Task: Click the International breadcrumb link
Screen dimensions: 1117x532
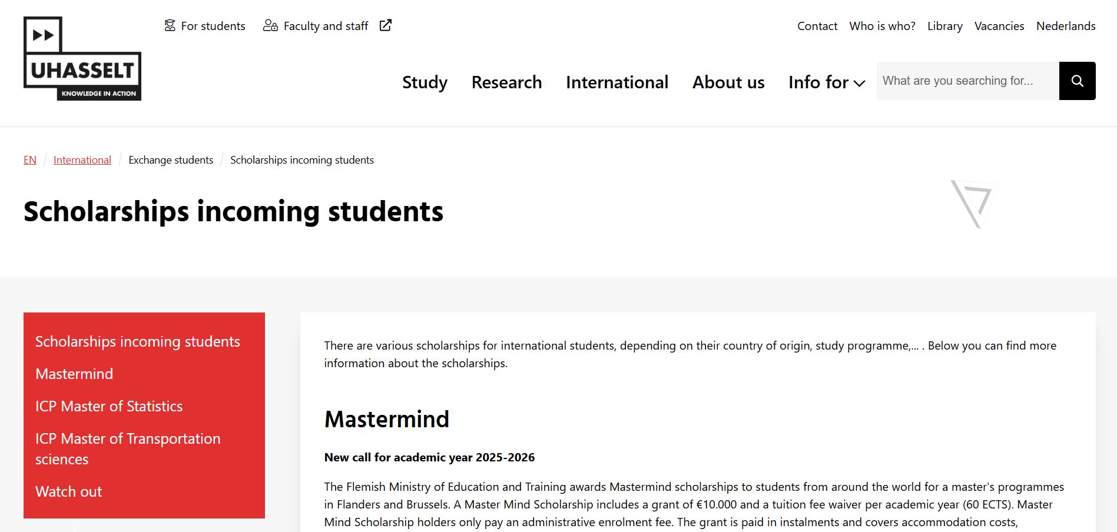Action: pyautogui.click(x=82, y=160)
